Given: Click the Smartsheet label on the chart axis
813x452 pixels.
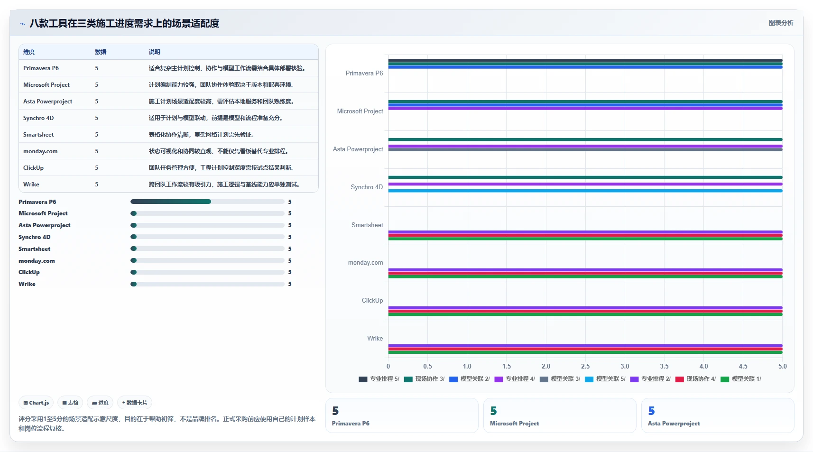Looking at the screenshot, I should pyautogui.click(x=367, y=225).
